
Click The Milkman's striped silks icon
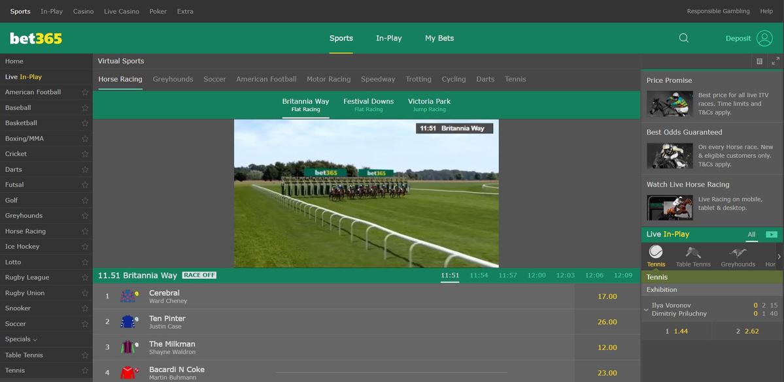click(x=129, y=347)
